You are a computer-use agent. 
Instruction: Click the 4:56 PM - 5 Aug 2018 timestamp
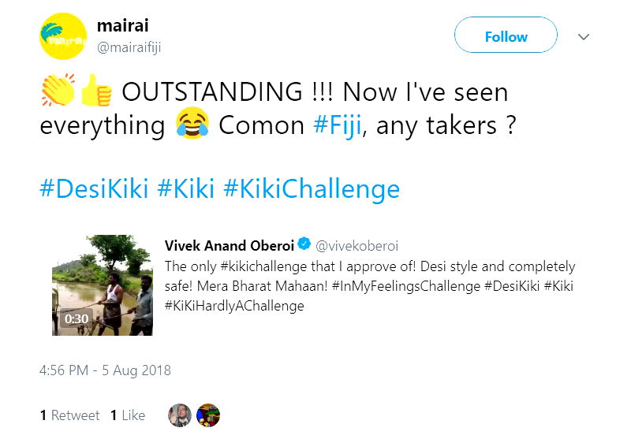tap(105, 370)
